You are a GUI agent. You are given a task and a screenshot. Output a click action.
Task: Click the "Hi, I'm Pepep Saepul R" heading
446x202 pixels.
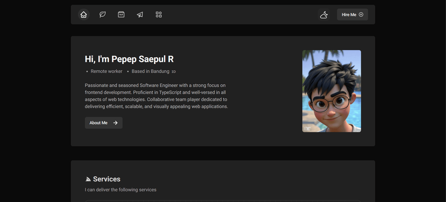click(129, 59)
